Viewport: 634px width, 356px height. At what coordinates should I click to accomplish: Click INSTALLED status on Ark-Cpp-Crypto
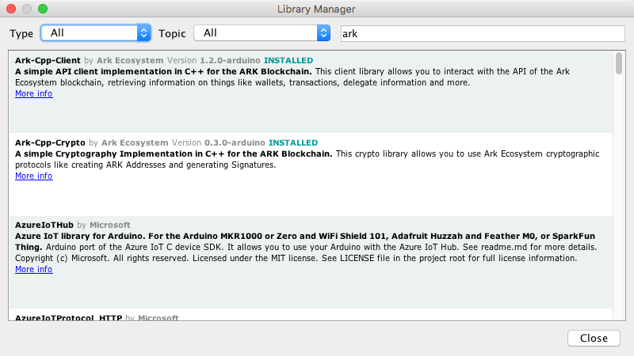(292, 142)
